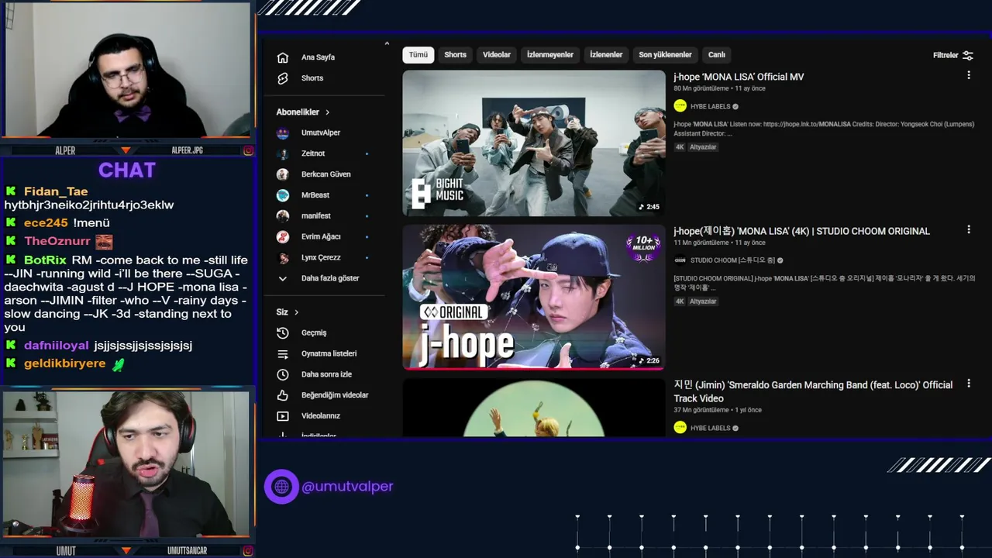Click Instagram icon on ALPER webcam bar
Image resolution: width=992 pixels, height=558 pixels.
(249, 150)
